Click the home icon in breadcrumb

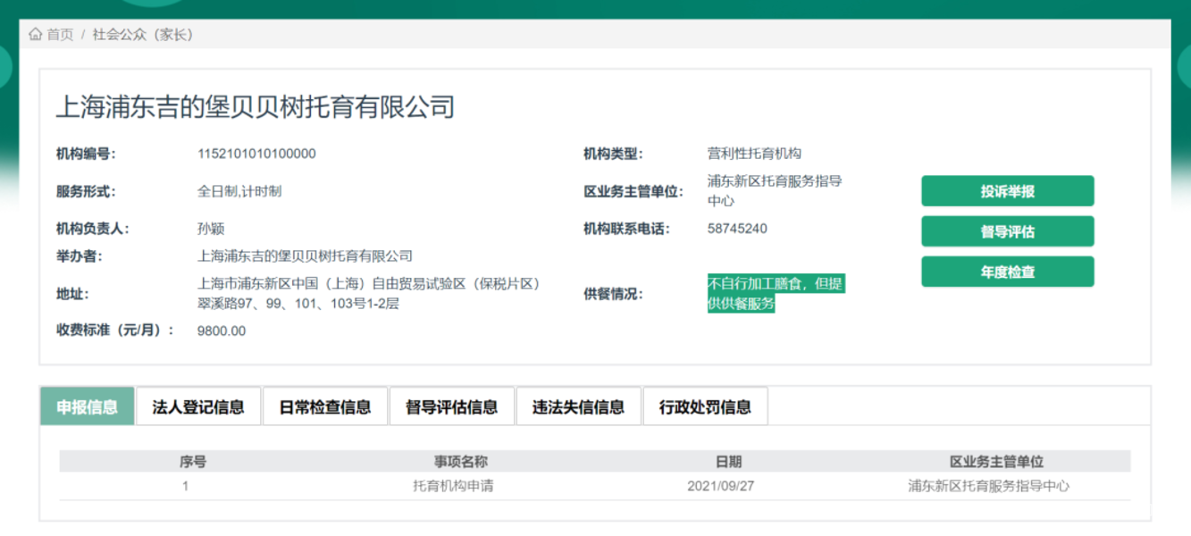(x=36, y=35)
